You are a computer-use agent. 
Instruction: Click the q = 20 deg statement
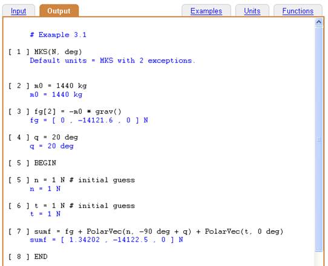point(43,138)
